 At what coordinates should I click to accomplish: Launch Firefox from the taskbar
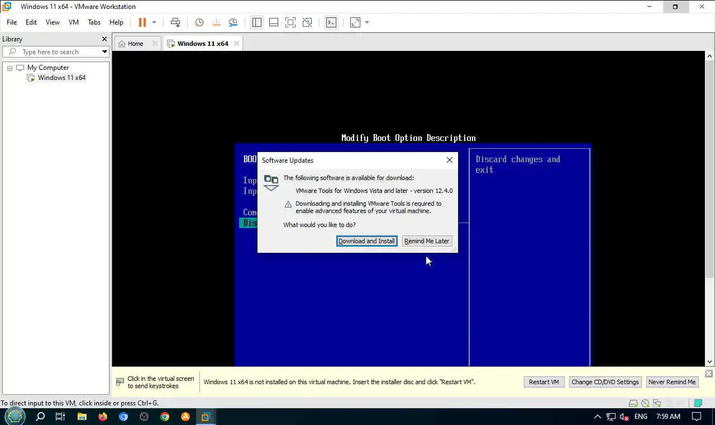(103, 417)
